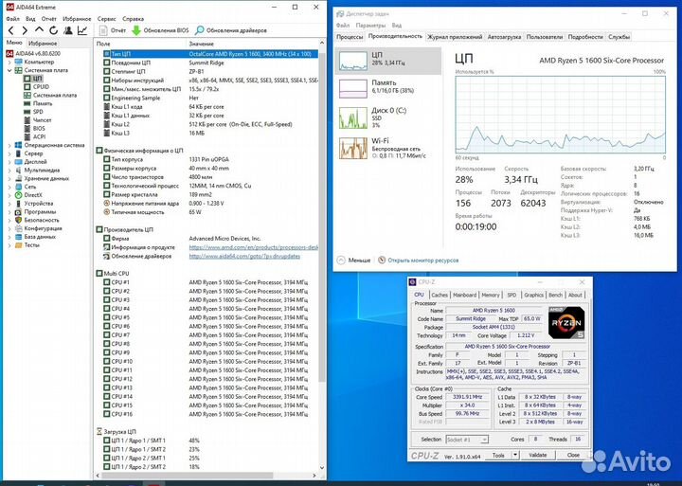Switch to the Избранное tab in AIDA64
Viewport: 682px width, 486px height.
click(43, 44)
